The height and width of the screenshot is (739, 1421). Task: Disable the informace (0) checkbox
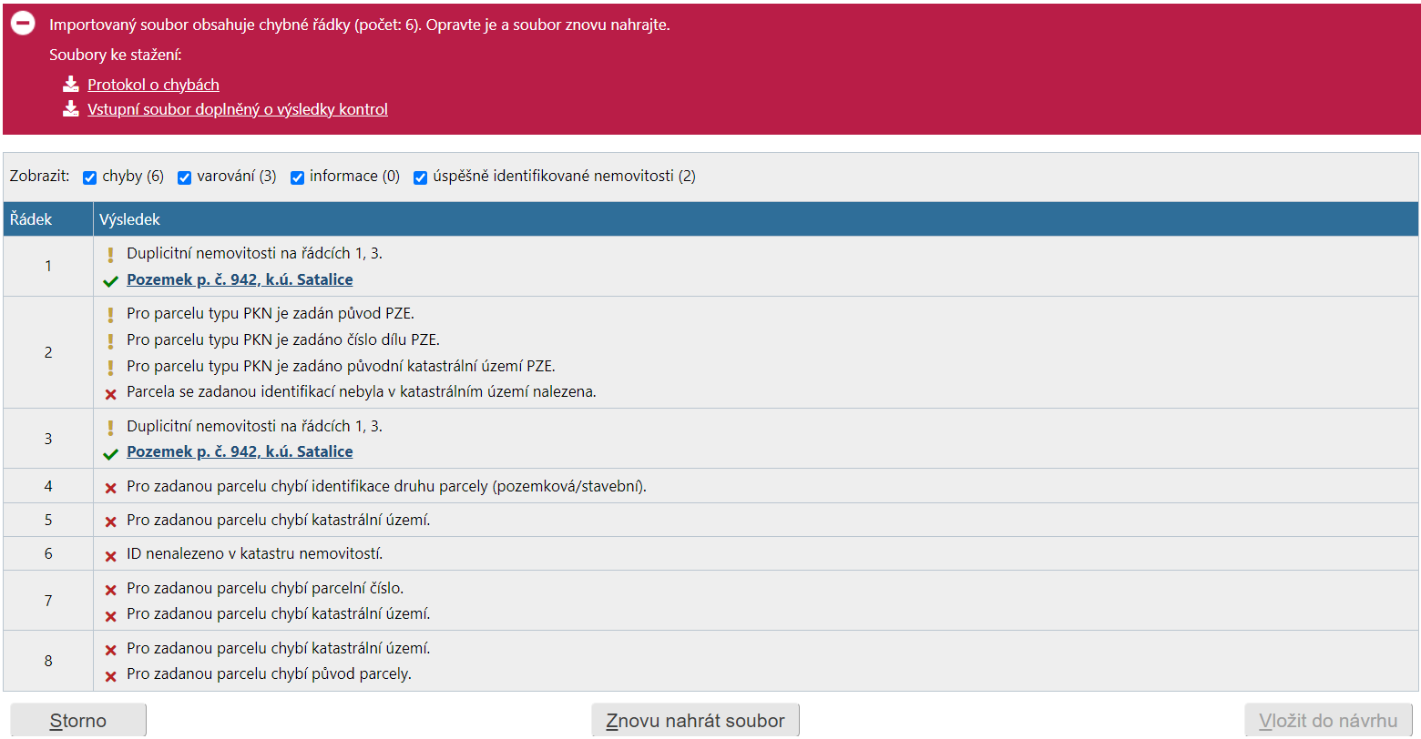coord(297,177)
